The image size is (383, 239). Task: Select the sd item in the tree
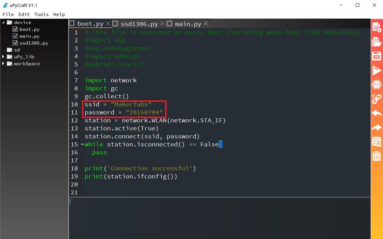[17, 50]
